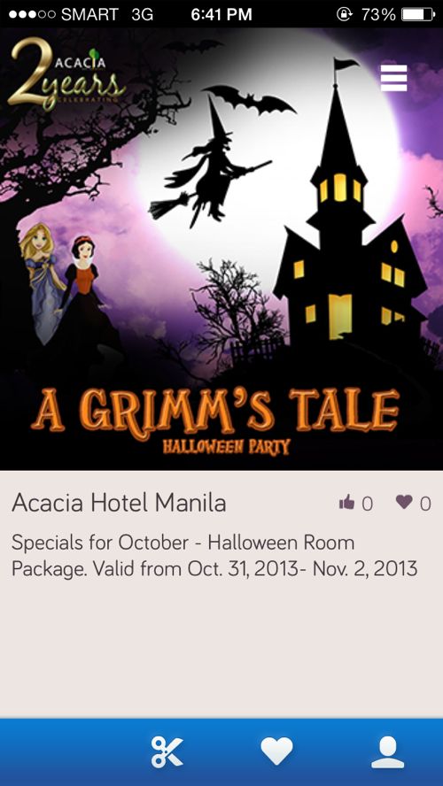This screenshot has height=786, width=443.
Task: Open the profile person tab
Action: coord(387,752)
